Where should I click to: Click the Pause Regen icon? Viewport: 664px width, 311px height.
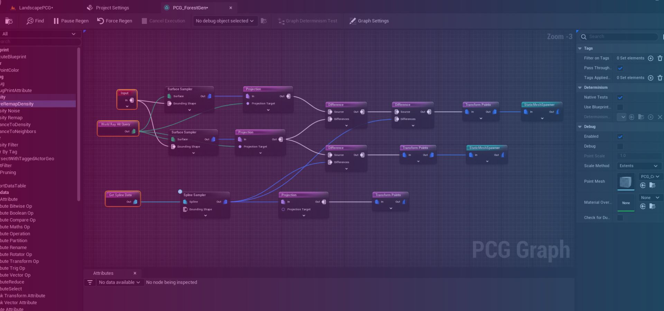pos(56,21)
